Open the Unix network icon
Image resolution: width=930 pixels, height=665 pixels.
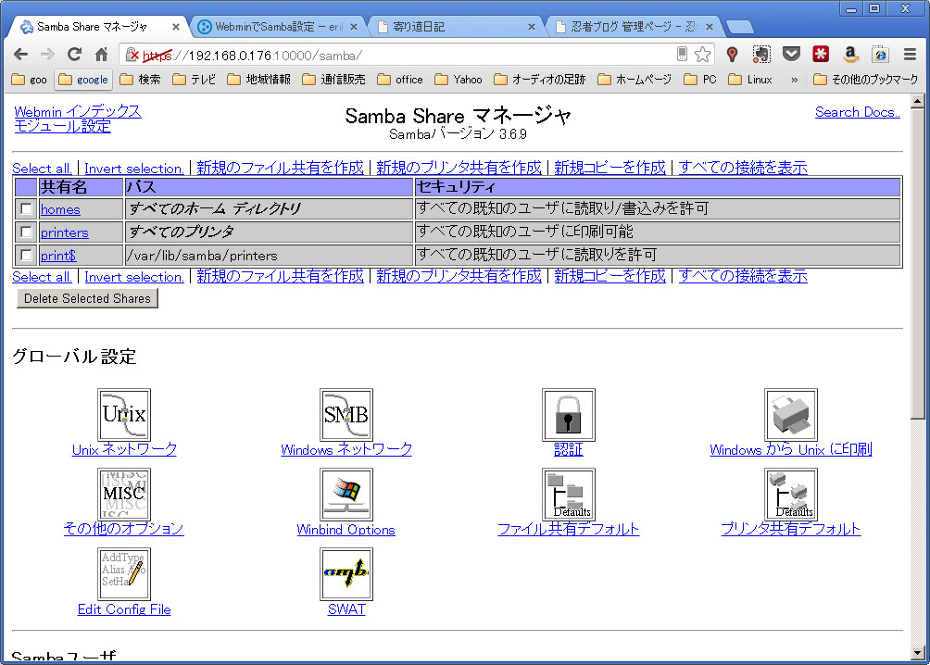click(x=124, y=415)
